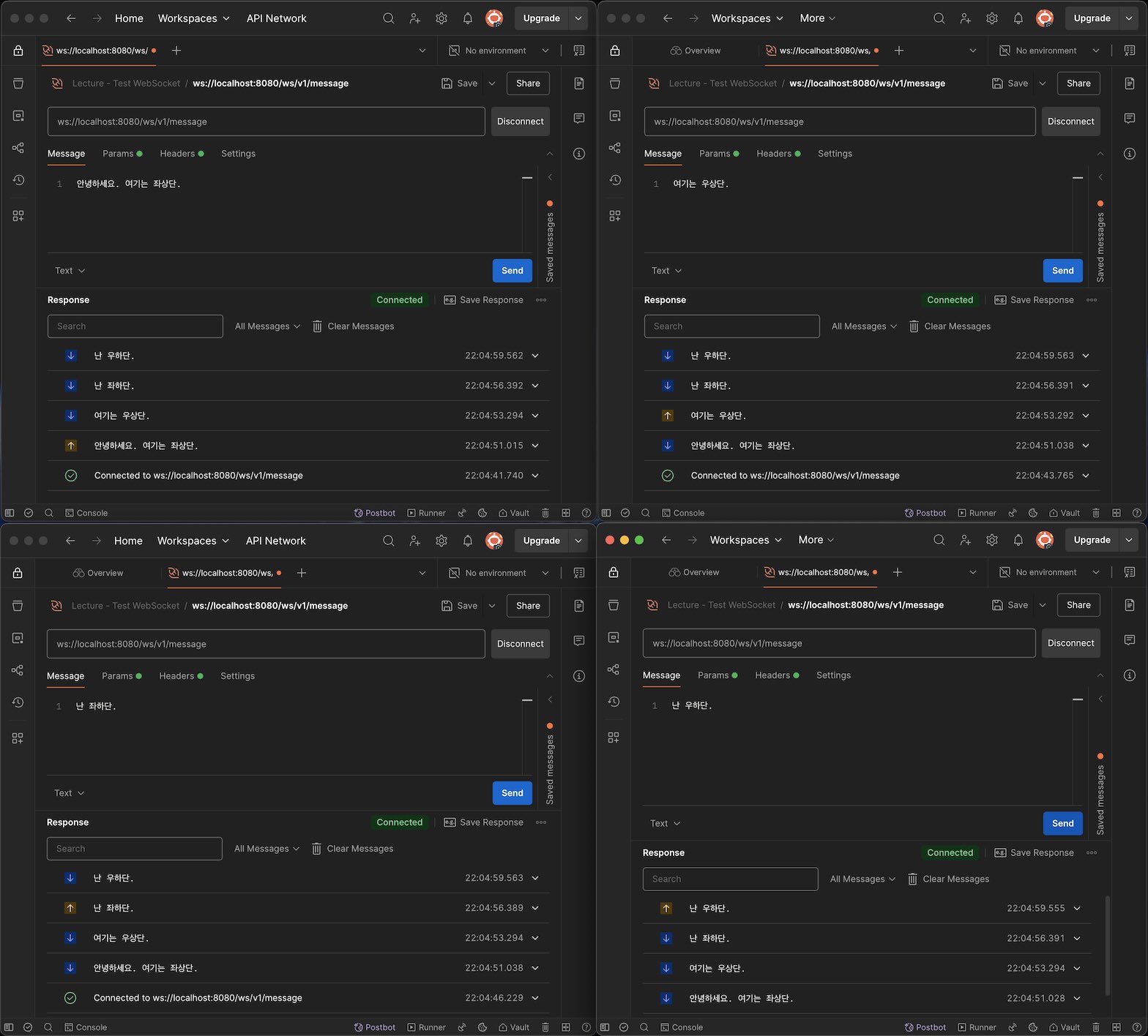Click new tab plus in bottom-left window
Viewport: 1148px width, 1036px height.
point(302,573)
